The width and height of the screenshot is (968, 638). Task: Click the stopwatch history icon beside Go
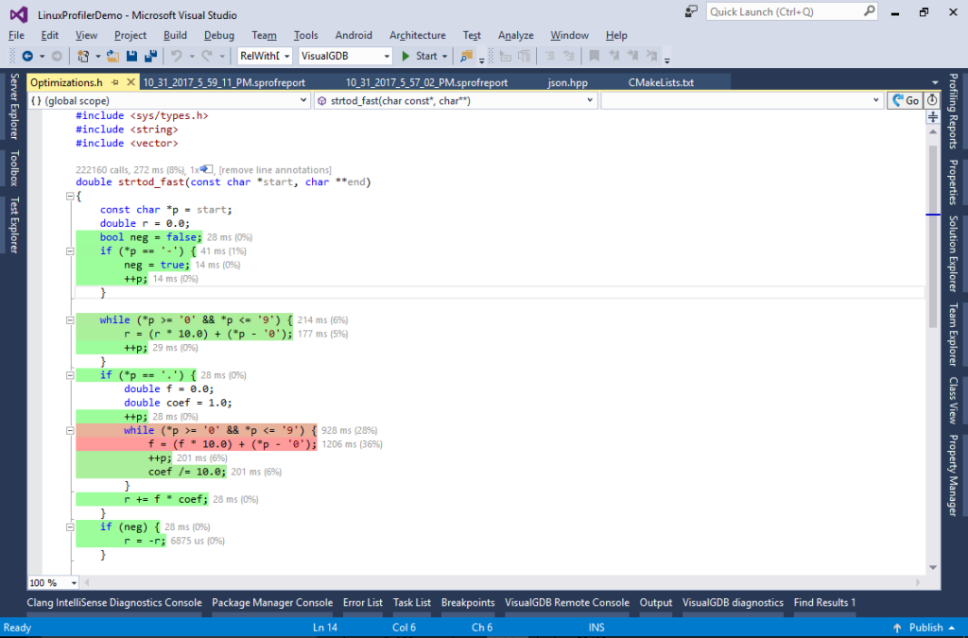tap(931, 99)
